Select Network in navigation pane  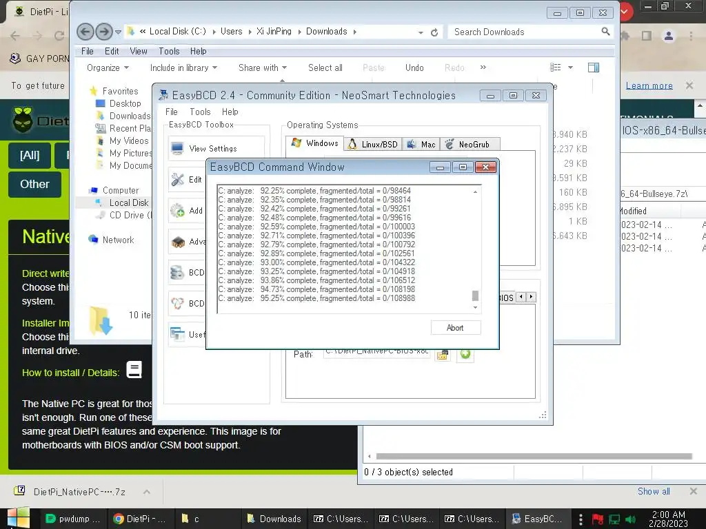118,240
